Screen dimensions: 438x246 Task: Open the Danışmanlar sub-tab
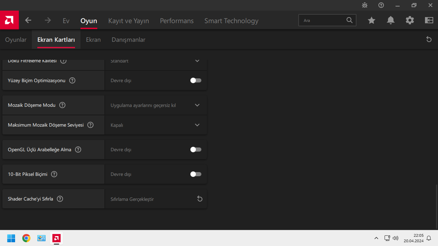click(128, 40)
